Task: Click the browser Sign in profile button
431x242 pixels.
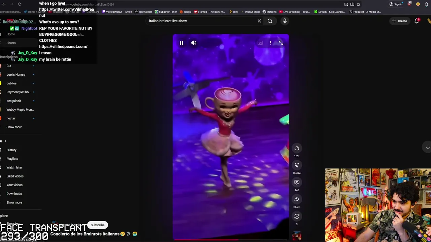Action: pyautogui.click(x=396, y=4)
